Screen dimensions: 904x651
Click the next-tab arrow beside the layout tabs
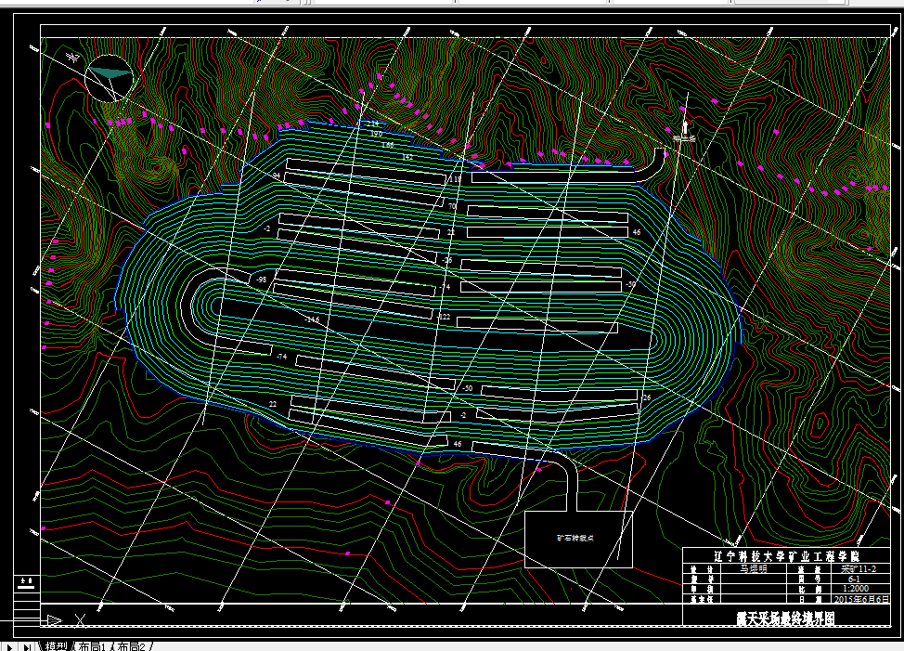click(x=8, y=646)
